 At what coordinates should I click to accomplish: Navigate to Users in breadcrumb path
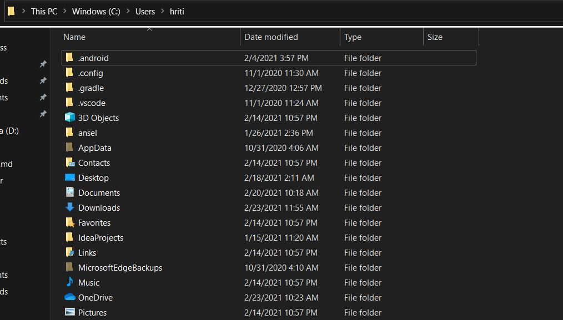145,11
